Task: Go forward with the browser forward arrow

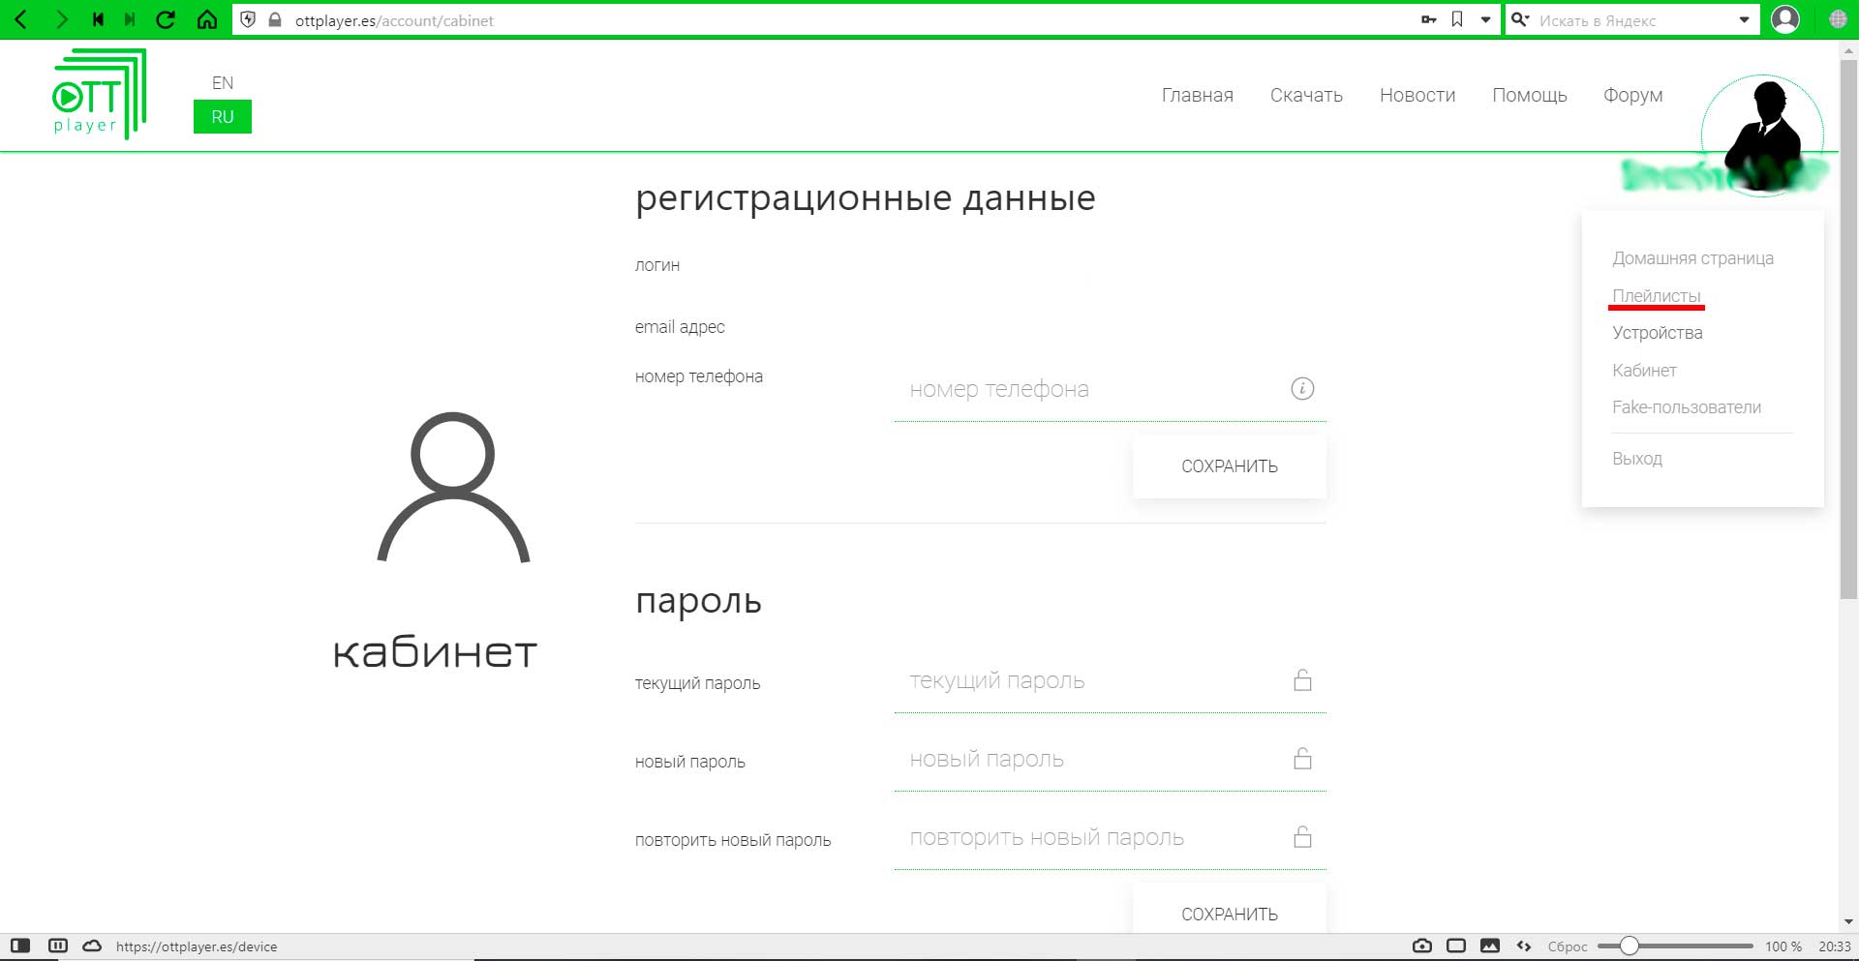Action: [61, 19]
